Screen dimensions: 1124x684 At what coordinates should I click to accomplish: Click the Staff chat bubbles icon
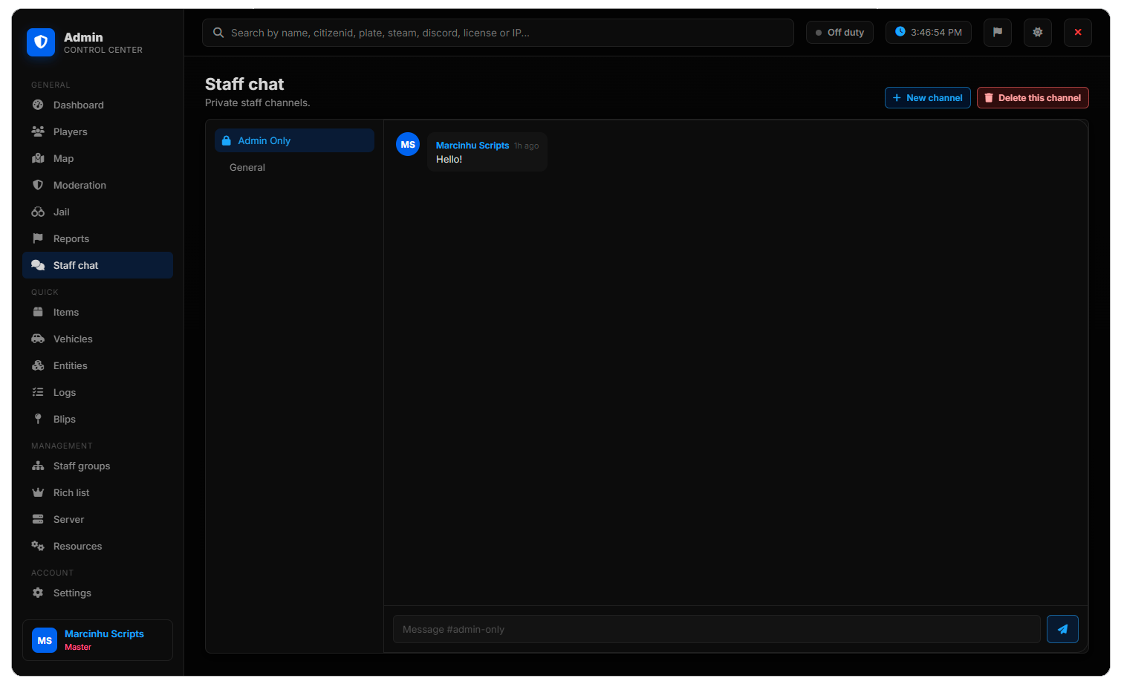point(38,265)
